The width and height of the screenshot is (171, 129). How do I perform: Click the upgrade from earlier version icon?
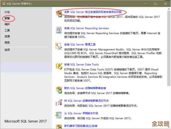point(59,115)
